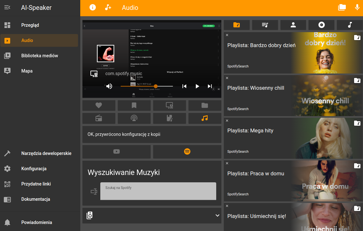Open Przydatne linki

coord(39,184)
